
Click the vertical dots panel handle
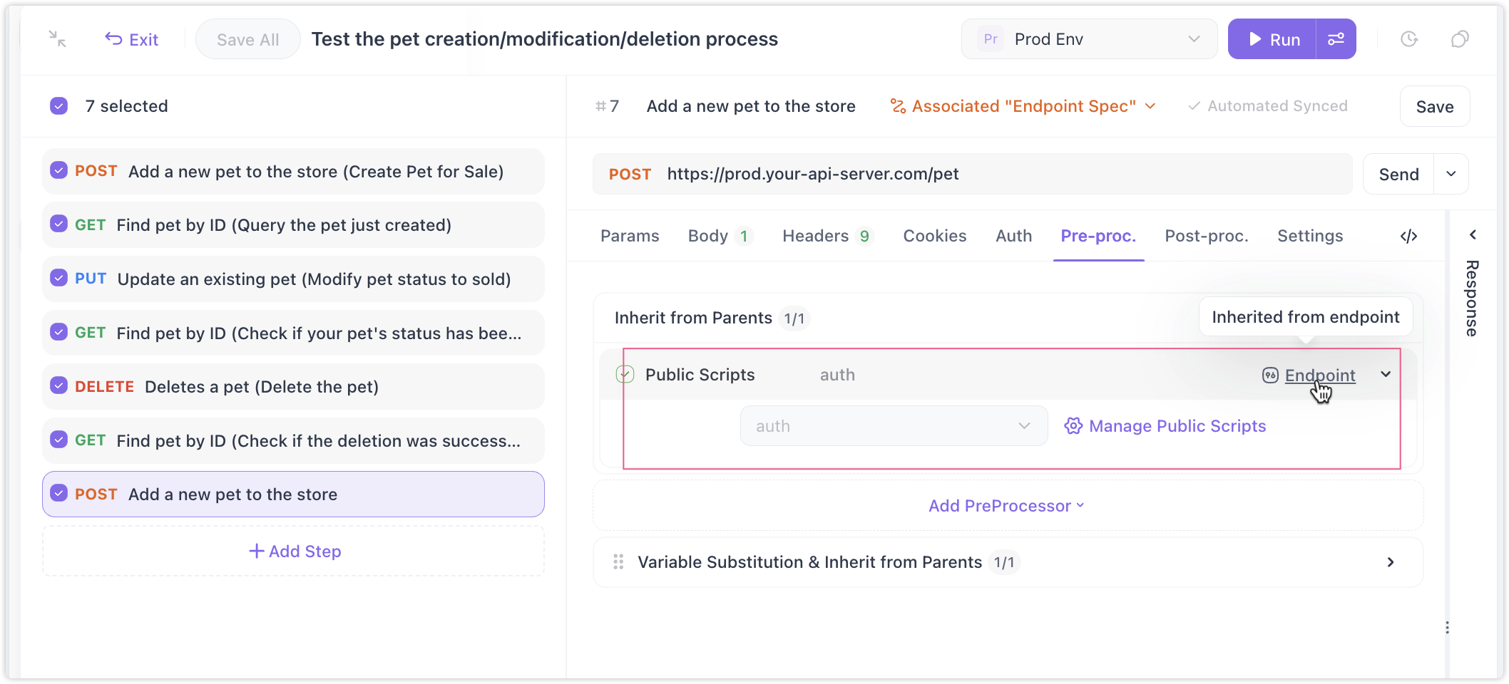pos(1447,628)
